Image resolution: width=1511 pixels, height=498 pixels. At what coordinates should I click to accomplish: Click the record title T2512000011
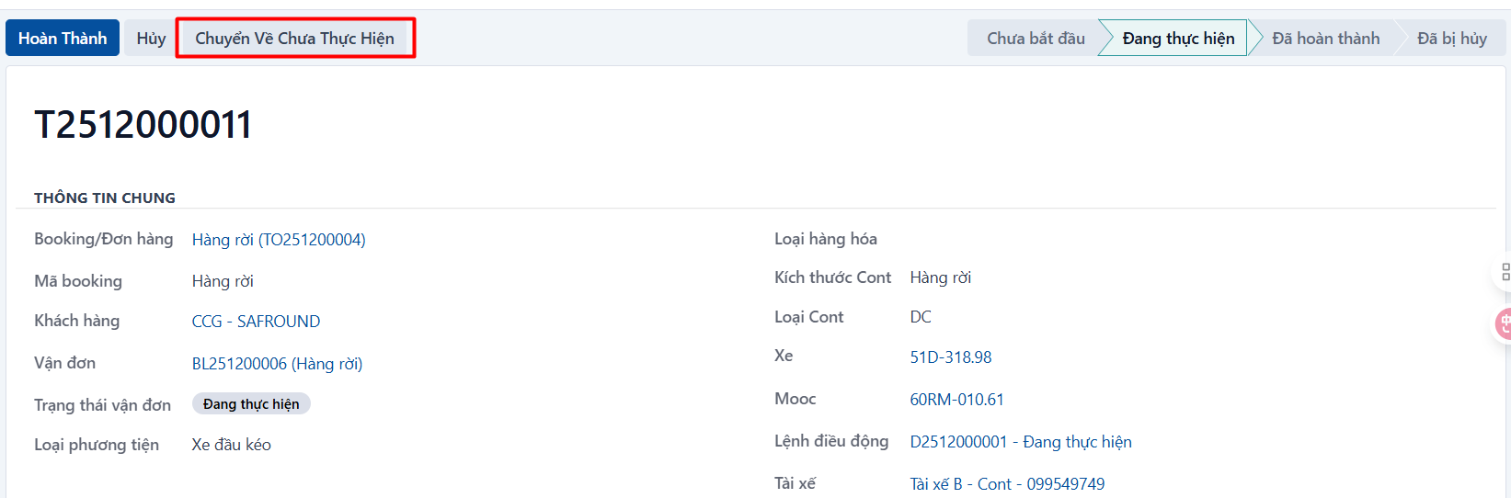pyautogui.click(x=143, y=125)
